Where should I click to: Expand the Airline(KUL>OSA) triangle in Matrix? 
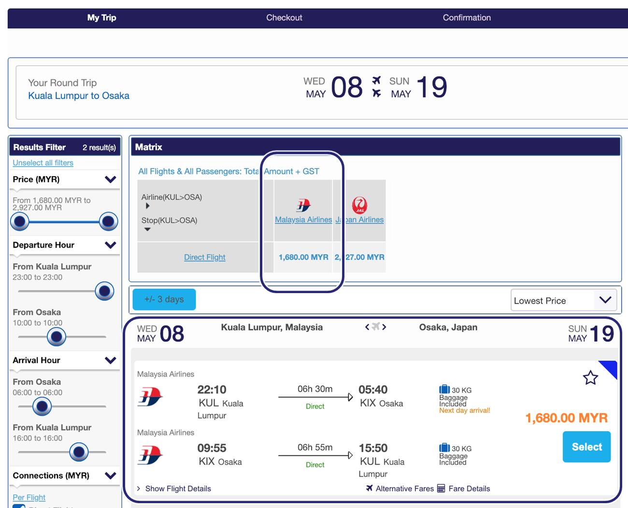point(148,206)
